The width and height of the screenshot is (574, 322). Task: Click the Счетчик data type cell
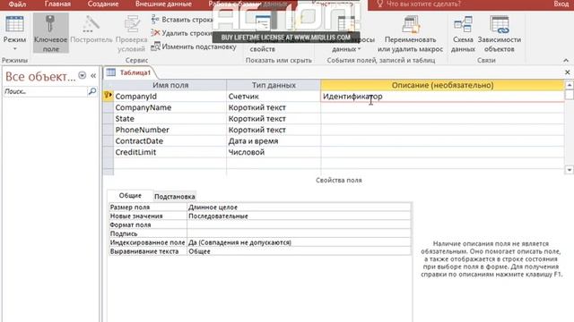(x=274, y=97)
